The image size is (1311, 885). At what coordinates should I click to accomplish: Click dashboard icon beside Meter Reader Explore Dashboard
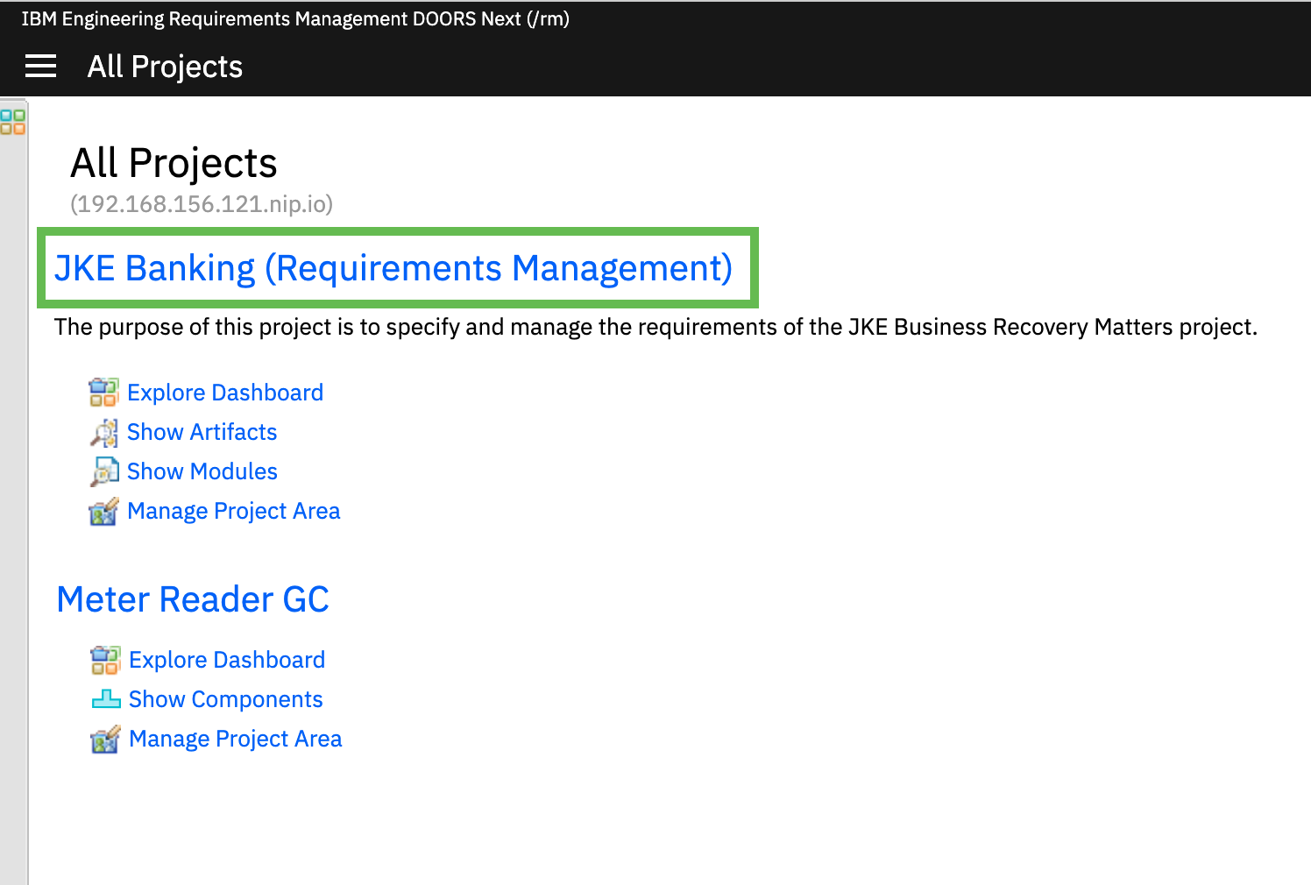[105, 660]
